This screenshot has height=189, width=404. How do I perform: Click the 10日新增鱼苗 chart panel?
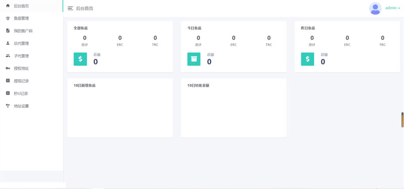tap(120, 110)
